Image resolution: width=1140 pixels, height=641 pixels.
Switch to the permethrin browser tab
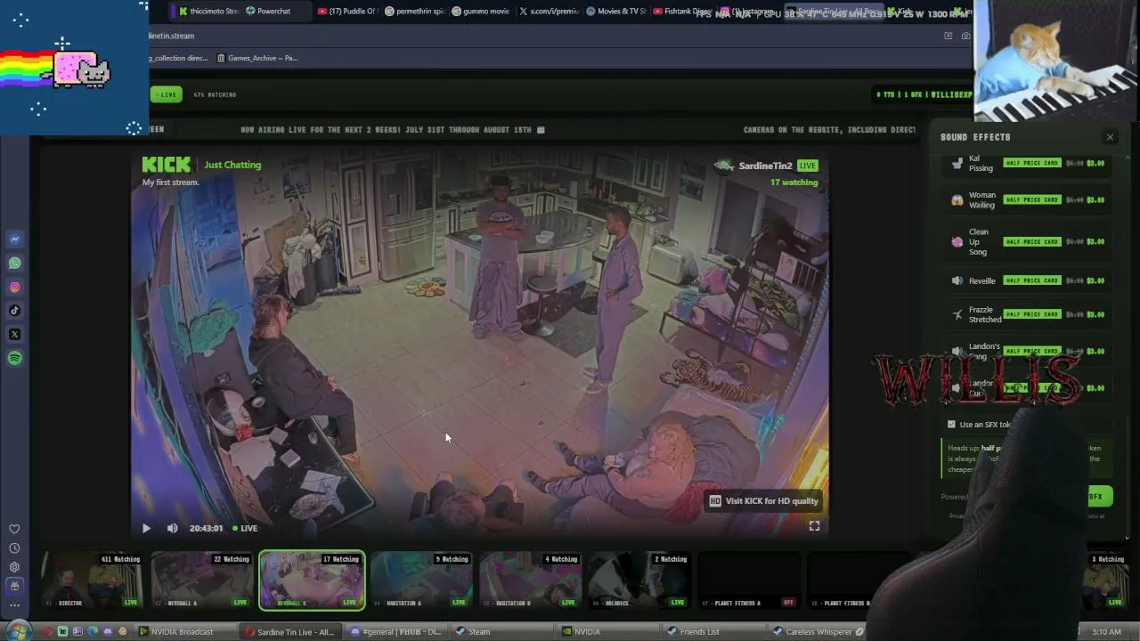click(414, 11)
